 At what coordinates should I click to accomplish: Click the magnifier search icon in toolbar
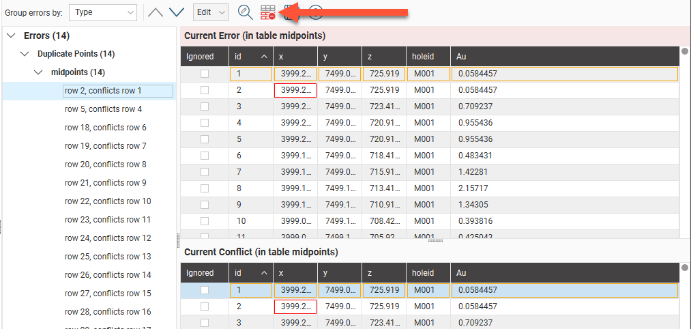pos(244,12)
